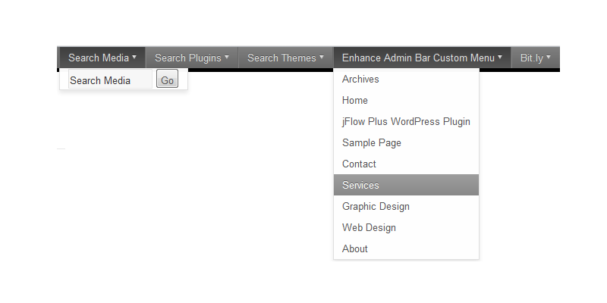Click the arrow icon next to Bit.ly

coord(549,57)
